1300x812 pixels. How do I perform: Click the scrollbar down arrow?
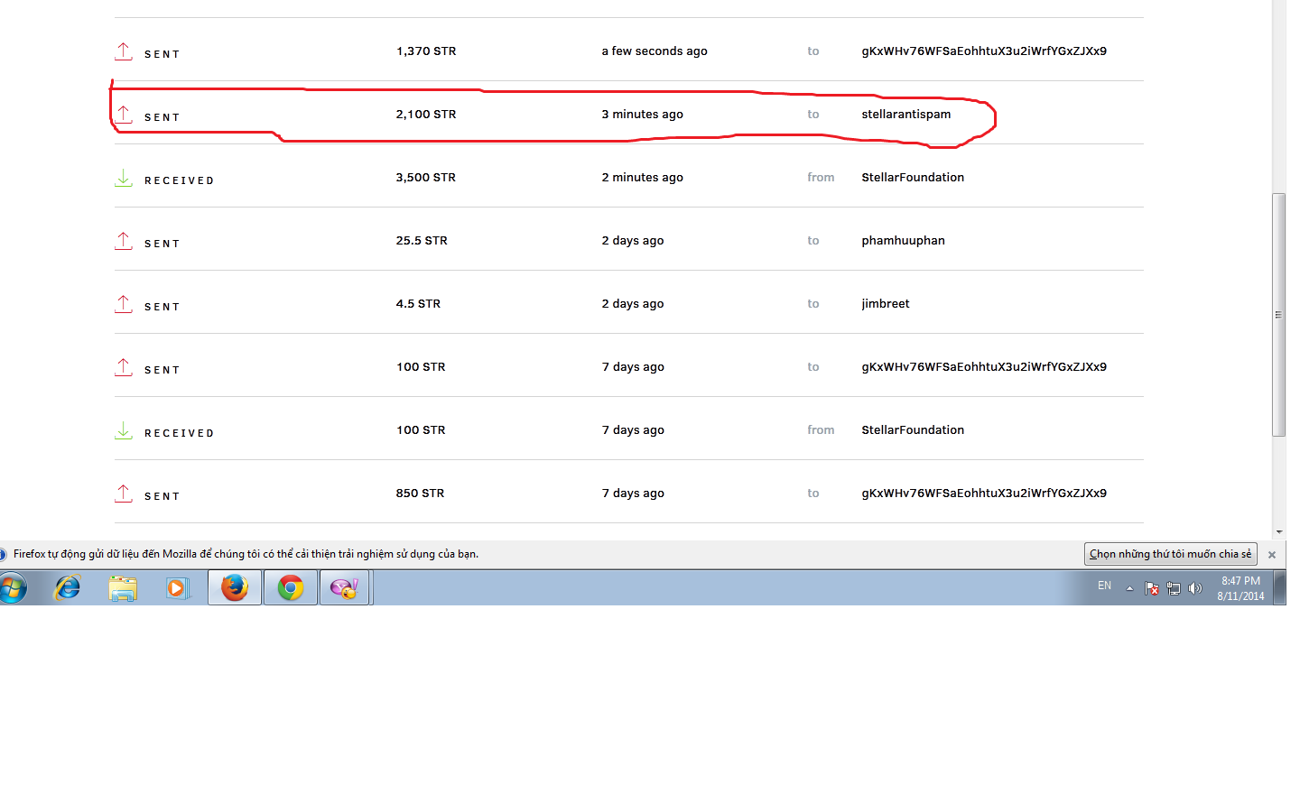1279,532
